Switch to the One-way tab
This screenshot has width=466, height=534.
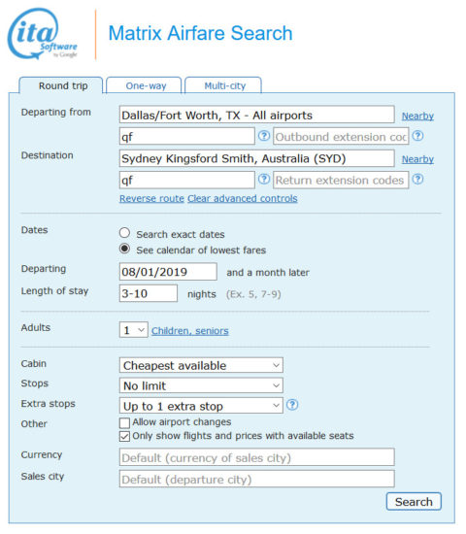tap(144, 85)
